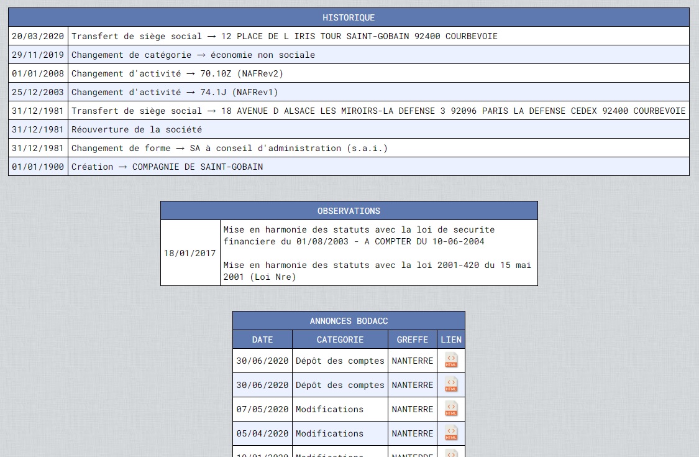Click the 70.10Z (NAFRev2) activity change entry
Screen dimensions: 699x457
coord(178,73)
